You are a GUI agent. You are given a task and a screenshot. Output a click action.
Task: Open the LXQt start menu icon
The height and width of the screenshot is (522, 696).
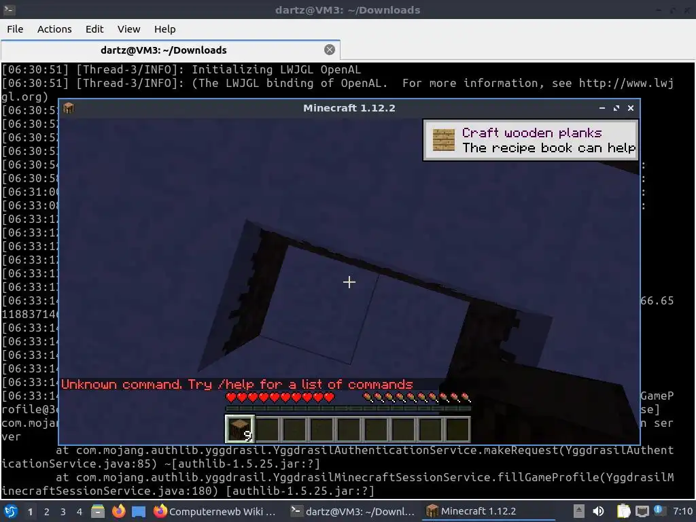click(x=11, y=511)
